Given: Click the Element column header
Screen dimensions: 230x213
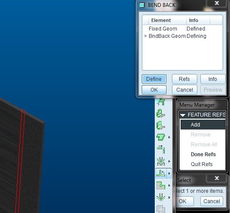Looking at the screenshot, I should coord(167,20).
